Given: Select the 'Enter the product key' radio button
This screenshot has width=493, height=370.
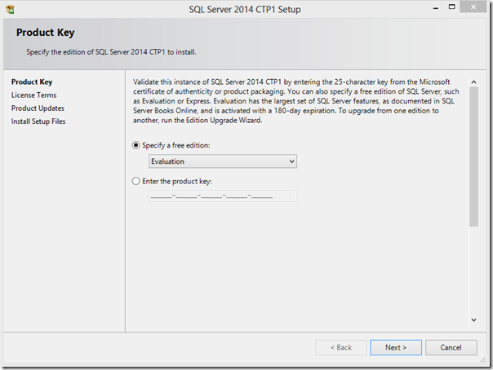Looking at the screenshot, I should [135, 181].
